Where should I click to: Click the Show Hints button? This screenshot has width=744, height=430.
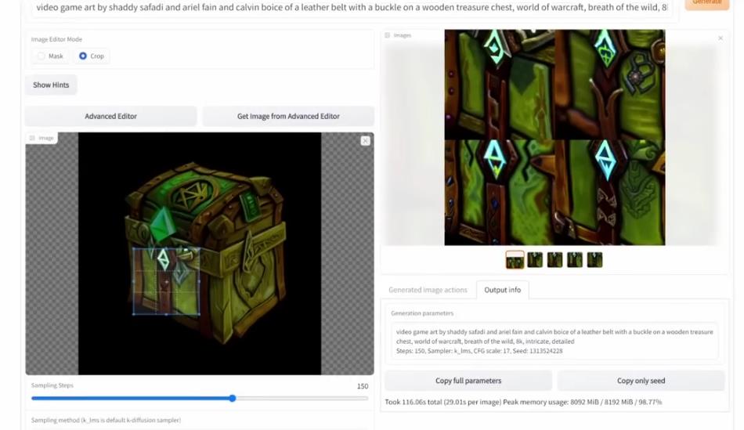51,85
